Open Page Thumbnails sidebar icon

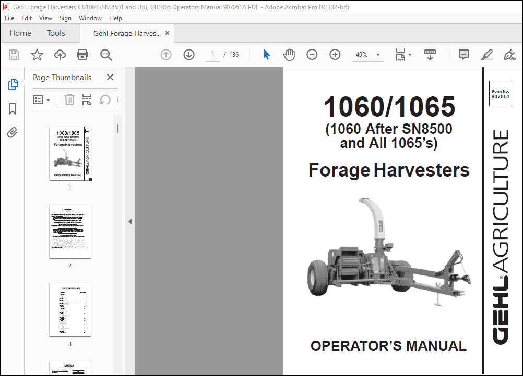click(x=13, y=84)
